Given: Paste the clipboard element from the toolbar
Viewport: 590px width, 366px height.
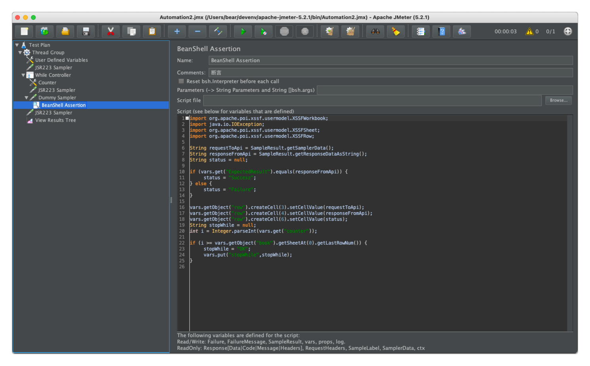Looking at the screenshot, I should pos(152,31).
